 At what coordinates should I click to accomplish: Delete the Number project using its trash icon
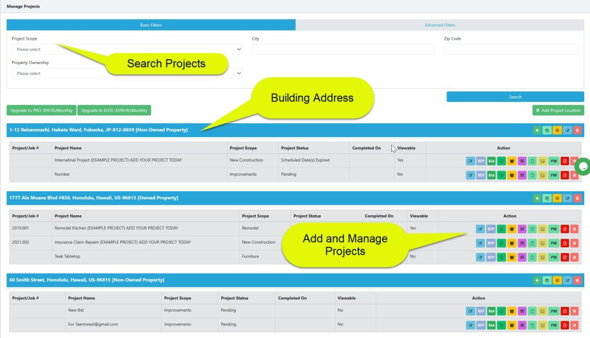click(x=574, y=174)
